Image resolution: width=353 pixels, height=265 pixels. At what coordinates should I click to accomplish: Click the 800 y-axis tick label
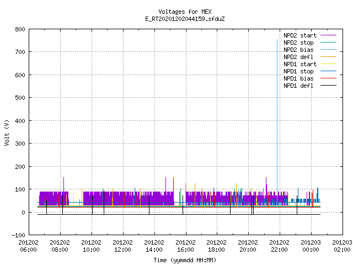(x=20, y=29)
